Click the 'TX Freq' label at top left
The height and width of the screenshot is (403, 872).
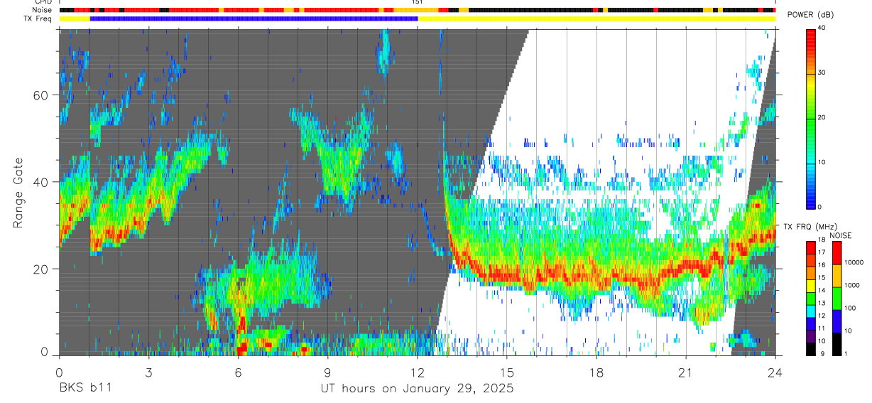pyautogui.click(x=38, y=18)
